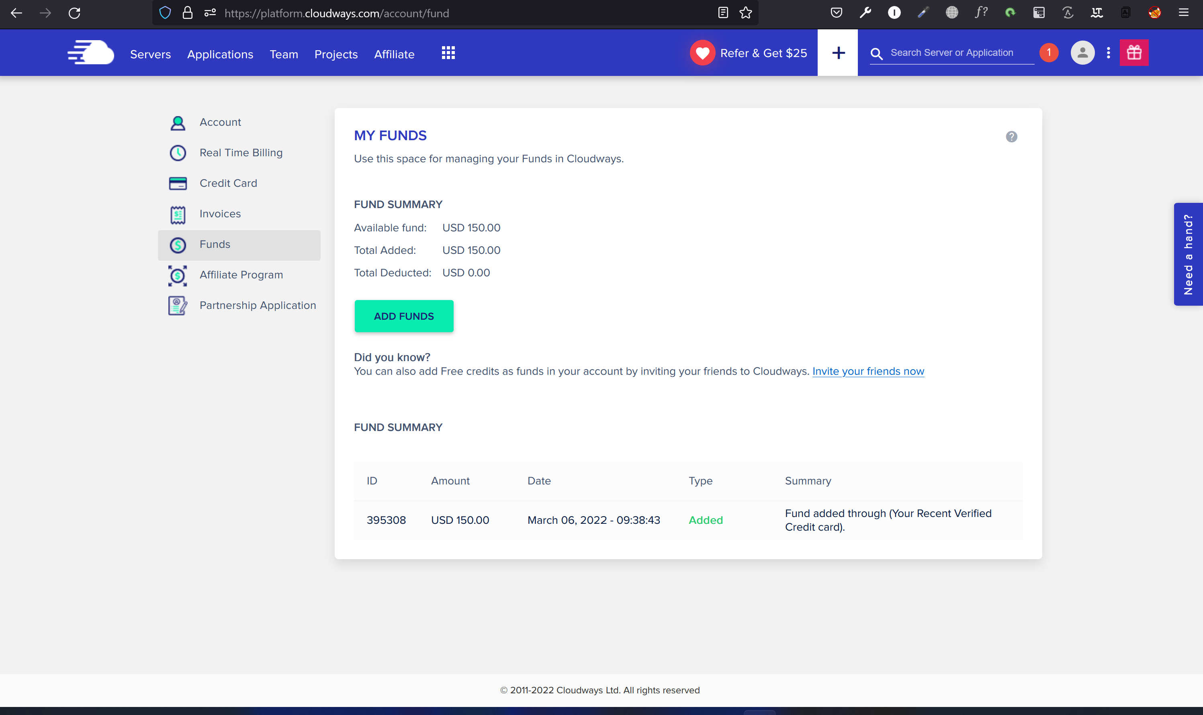
Task: Click the white plus add button
Action: [x=838, y=53]
